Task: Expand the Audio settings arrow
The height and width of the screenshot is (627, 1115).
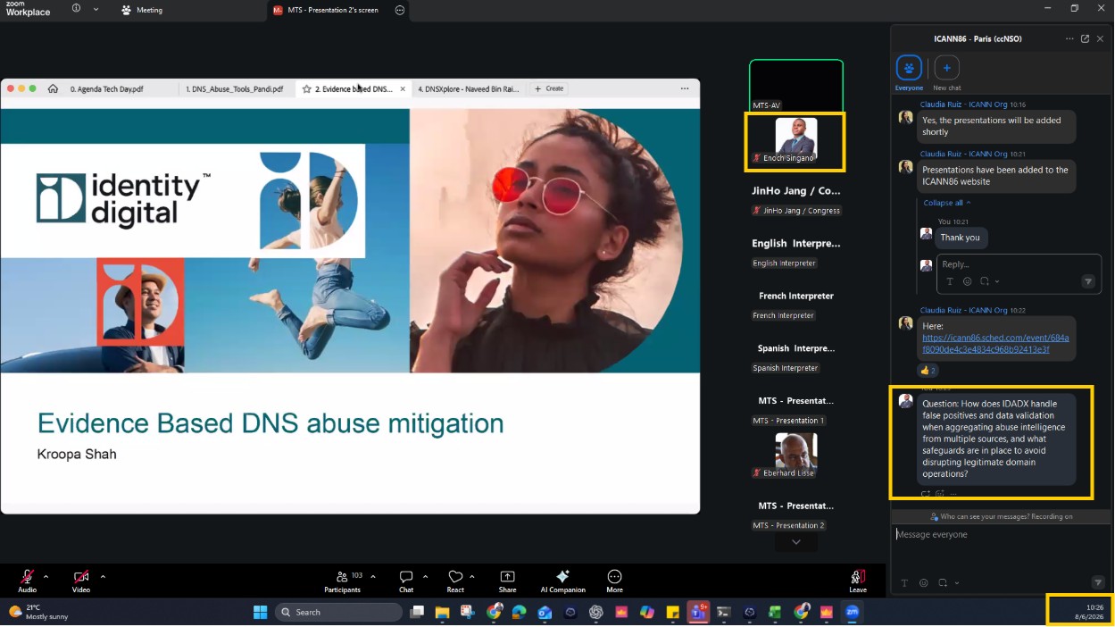Action: pos(46,576)
